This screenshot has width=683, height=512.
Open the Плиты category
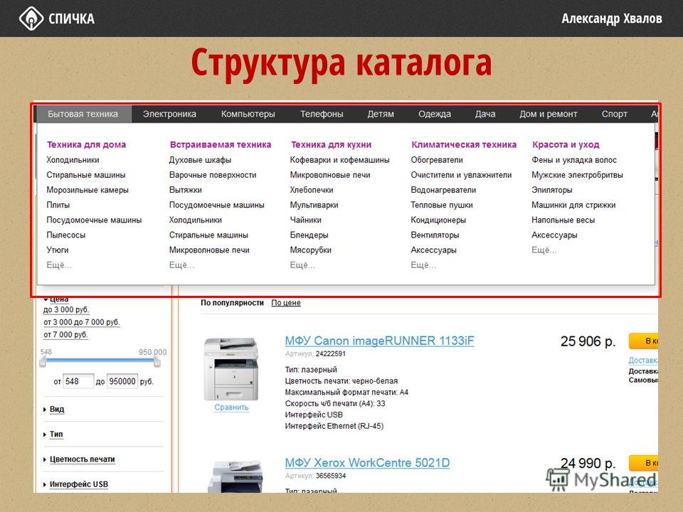(x=58, y=205)
